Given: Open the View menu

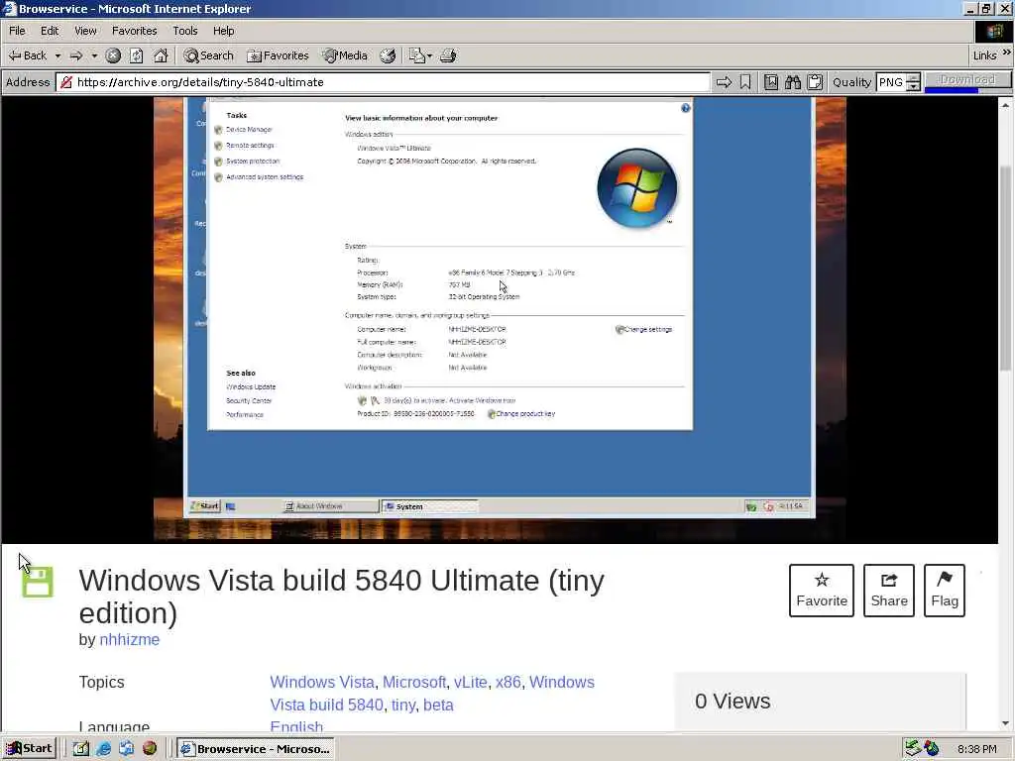Looking at the screenshot, I should click(x=85, y=31).
